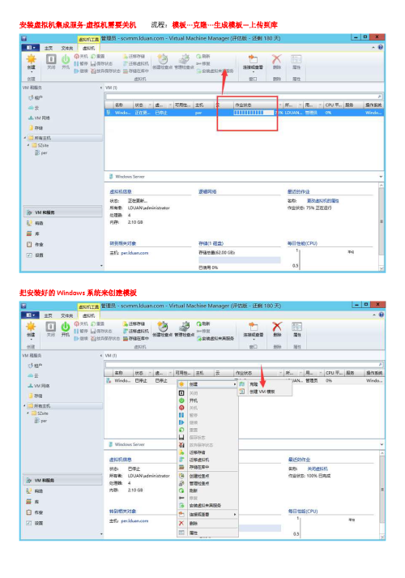Screen dimensions: 405x578
Task: Choose 创建检查点 in the context menu
Action: click(x=207, y=476)
